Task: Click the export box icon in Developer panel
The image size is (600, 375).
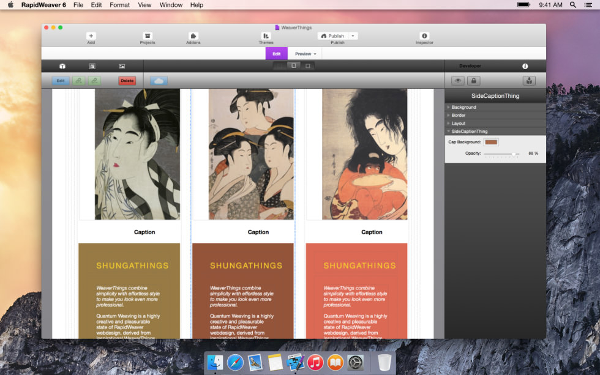Action: [529, 81]
